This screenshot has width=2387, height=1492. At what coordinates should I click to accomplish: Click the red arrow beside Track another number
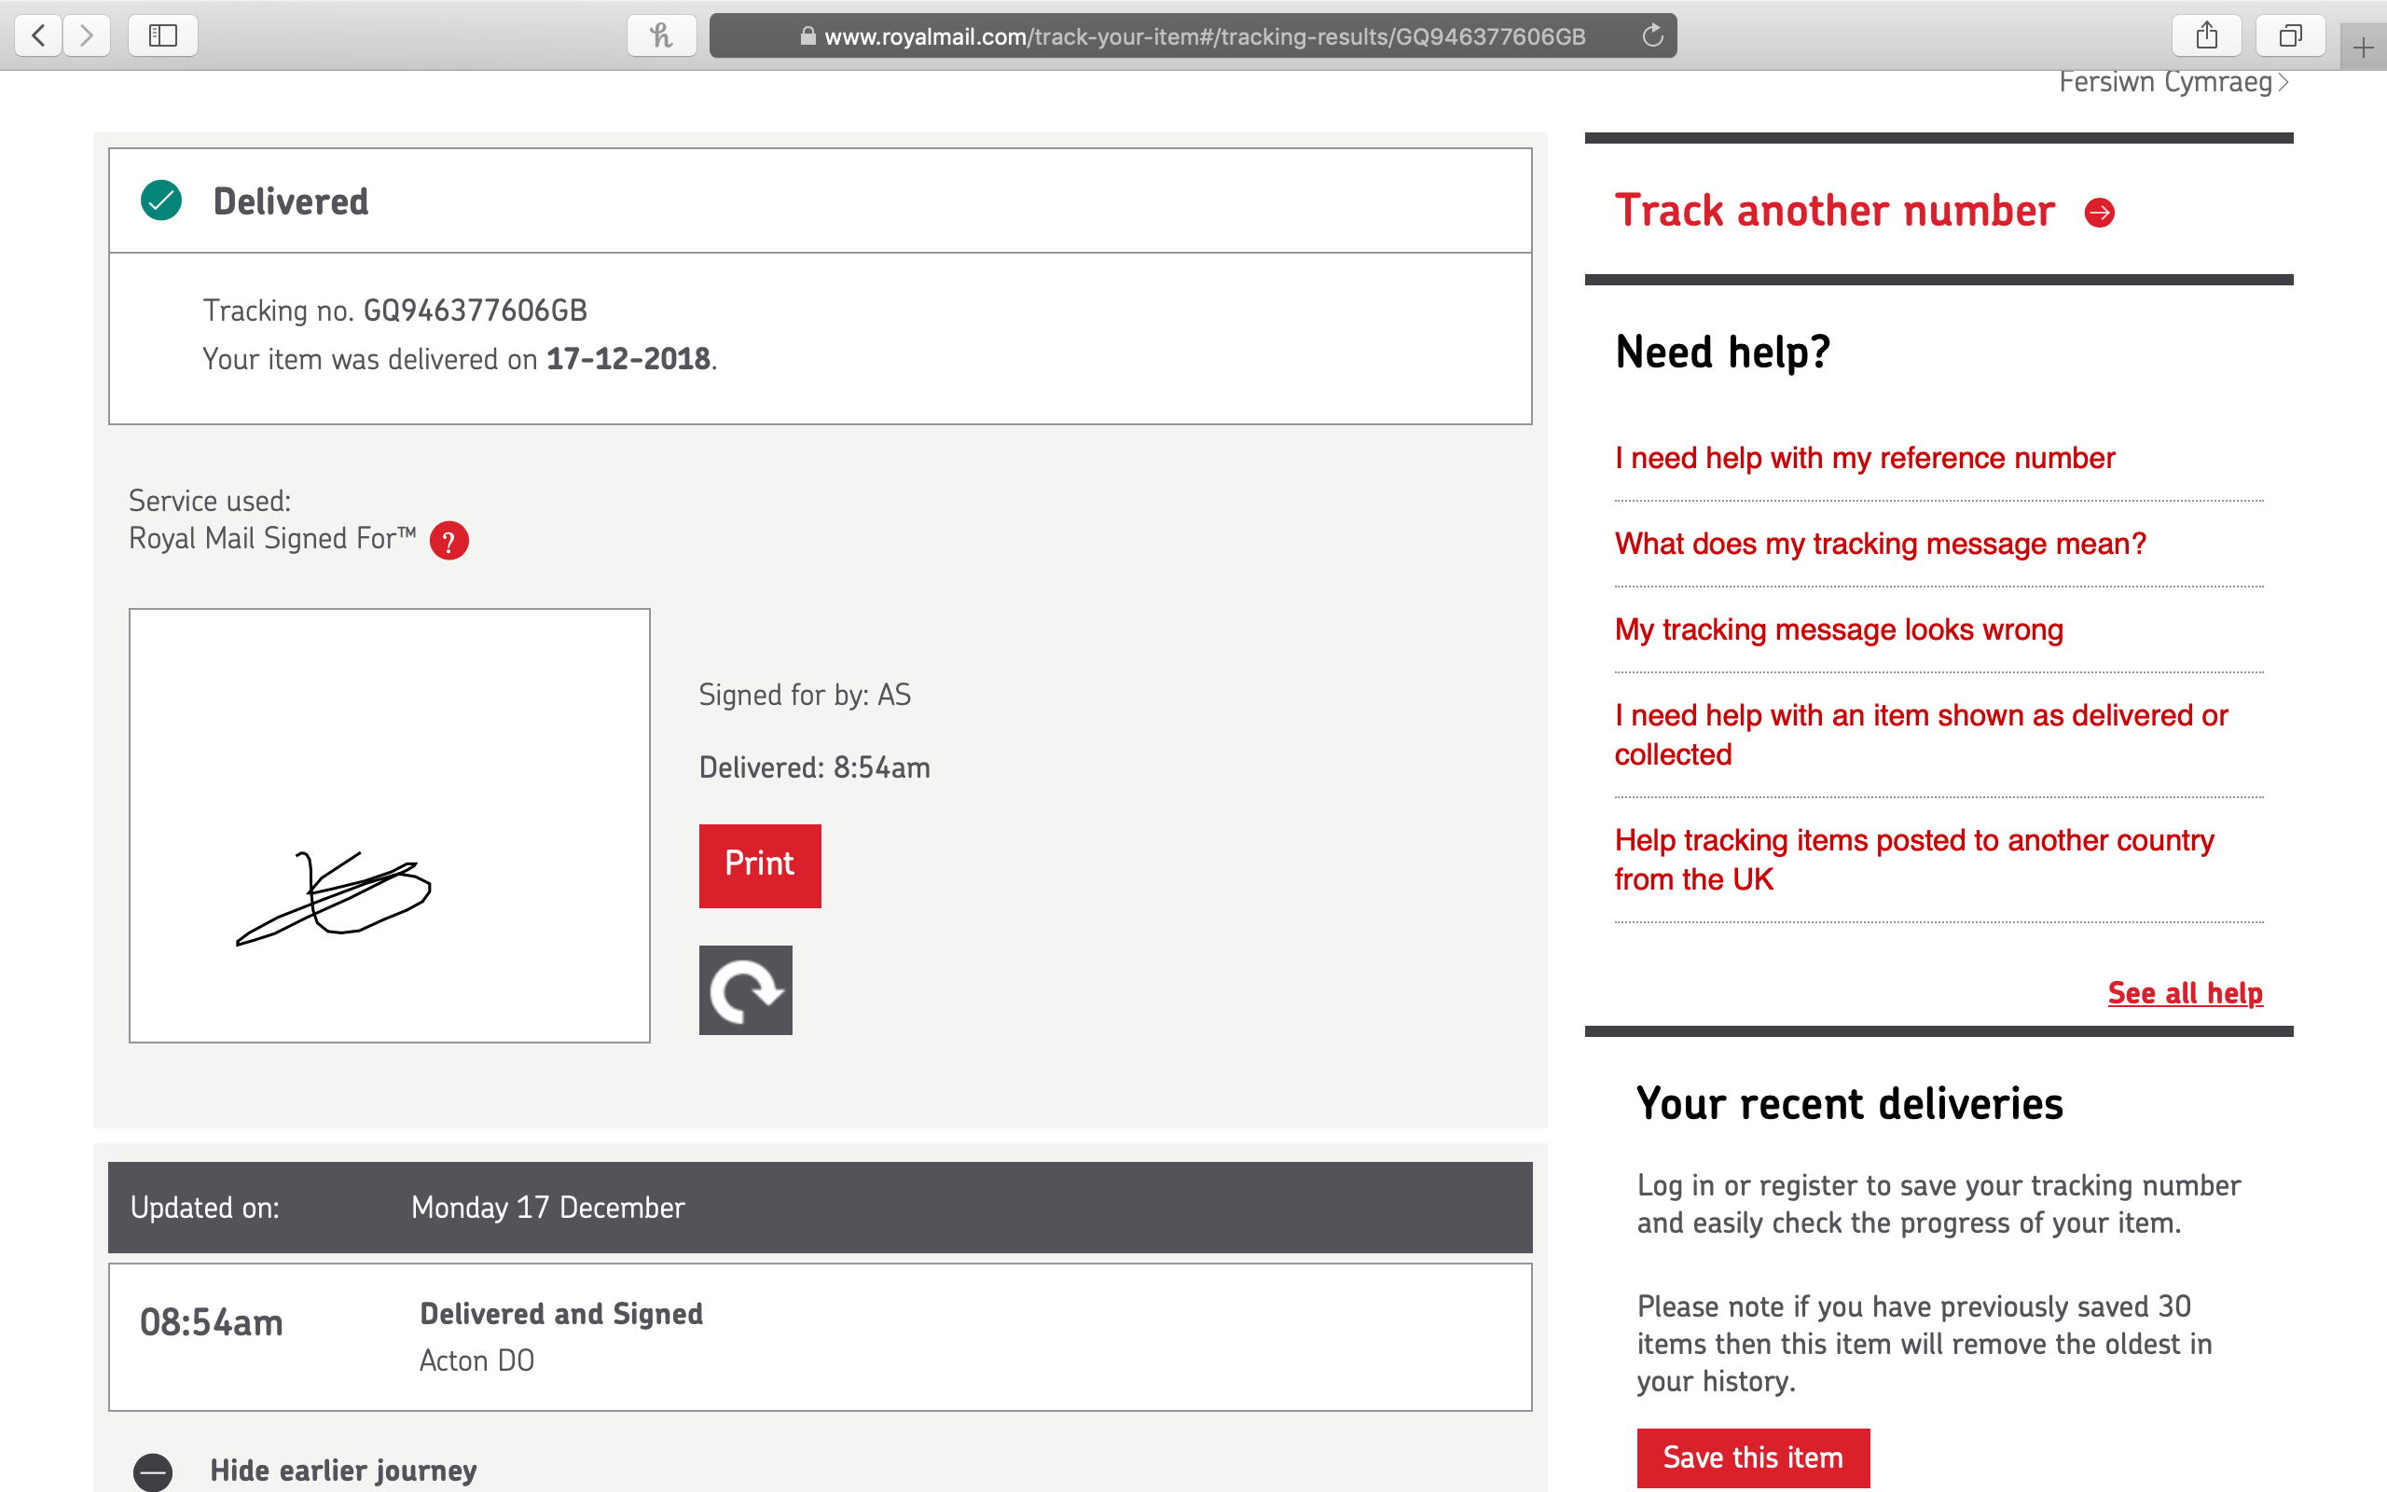pyautogui.click(x=2099, y=213)
